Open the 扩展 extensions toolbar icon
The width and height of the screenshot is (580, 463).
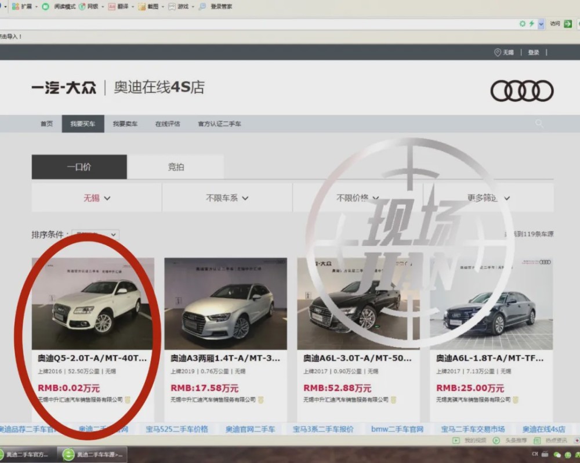pyautogui.click(x=16, y=6)
